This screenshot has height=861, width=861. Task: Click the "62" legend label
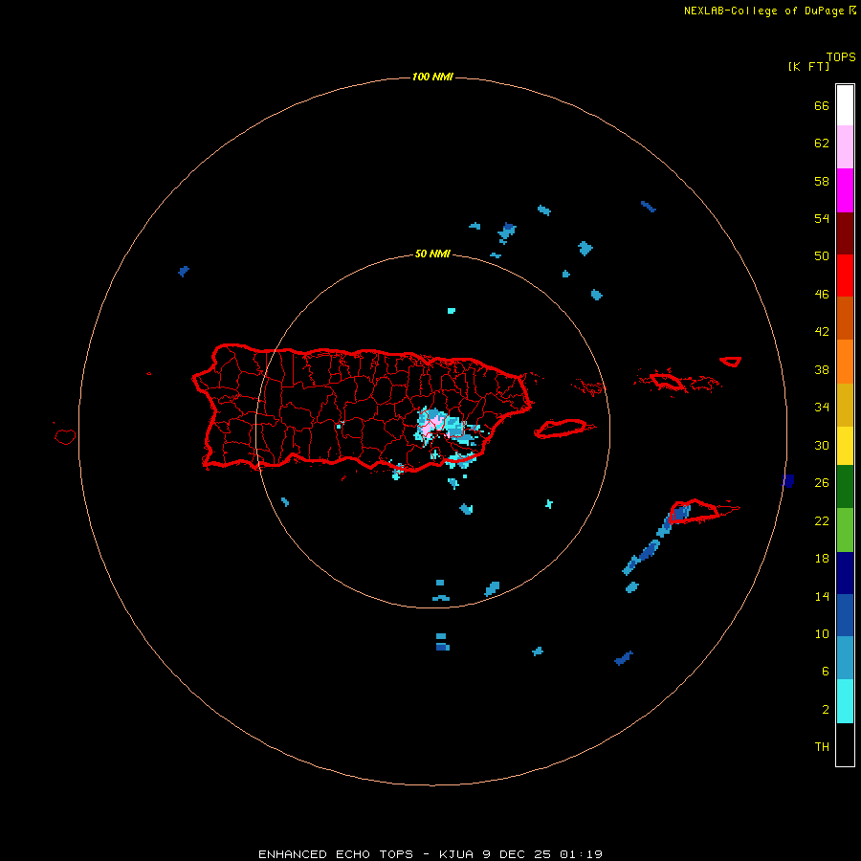pos(822,143)
